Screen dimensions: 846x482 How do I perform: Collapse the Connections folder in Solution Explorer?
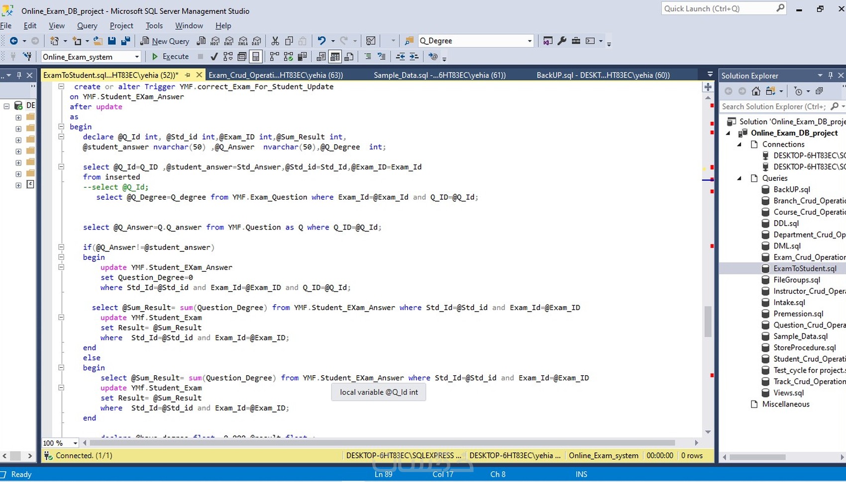[740, 144]
